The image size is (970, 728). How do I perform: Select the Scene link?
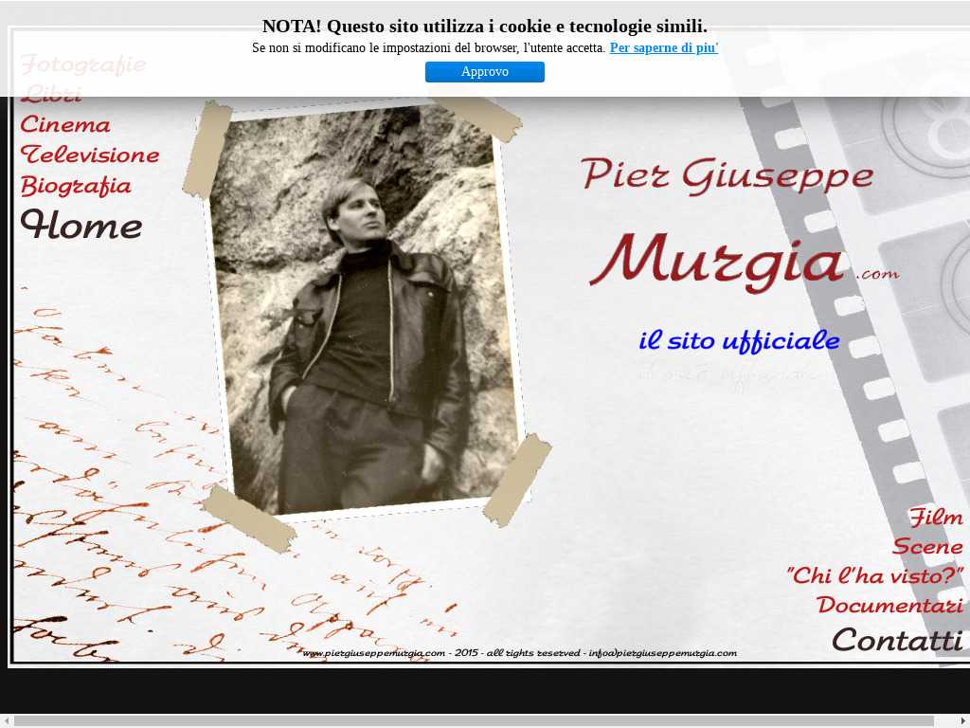tap(927, 546)
